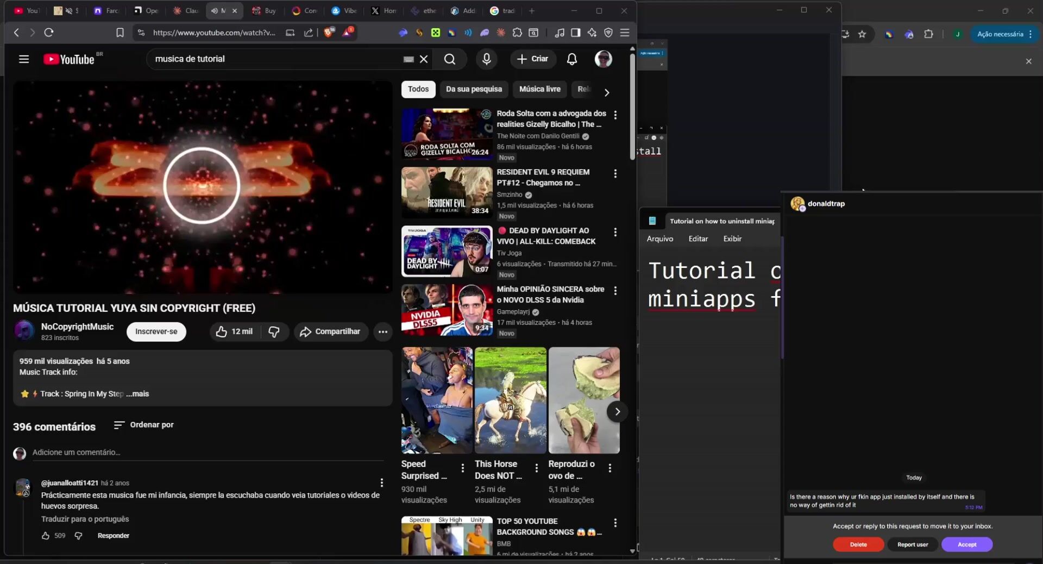Screen dimensions: 1043x564
Task: Bookmark this page with the bookmark icon
Action: (120, 33)
